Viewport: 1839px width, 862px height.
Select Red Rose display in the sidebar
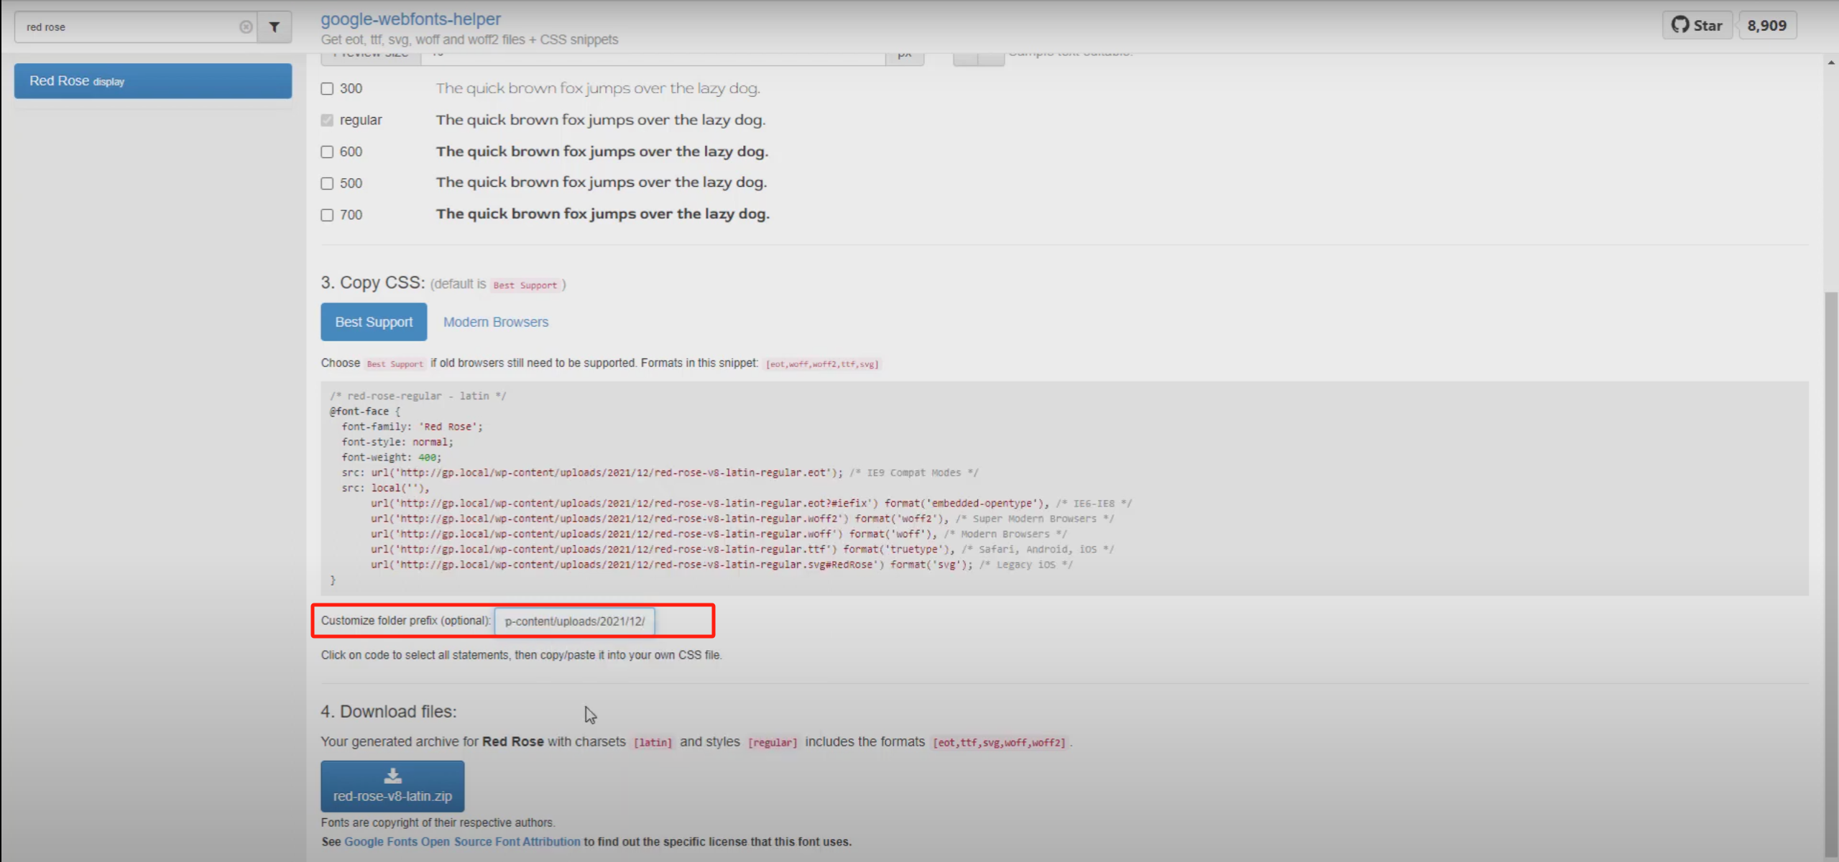152,80
